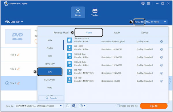This screenshot has width=173, height=112.
Task: Click the HD 720P preset icon
Action: [x=69, y=72]
